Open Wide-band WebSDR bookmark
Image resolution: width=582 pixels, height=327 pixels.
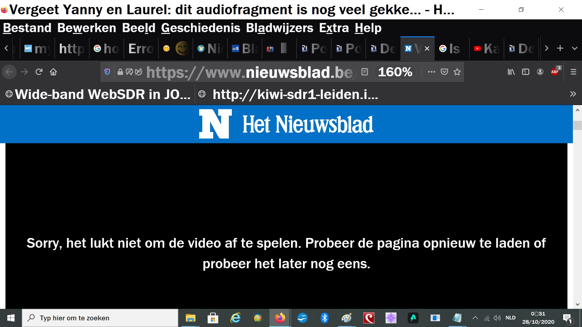coord(98,94)
